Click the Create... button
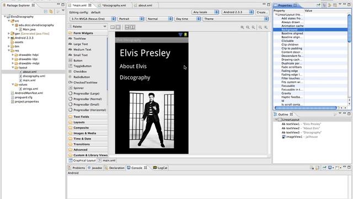Viewport: 353px width, 199px height. pyautogui.click(x=262, y=12)
